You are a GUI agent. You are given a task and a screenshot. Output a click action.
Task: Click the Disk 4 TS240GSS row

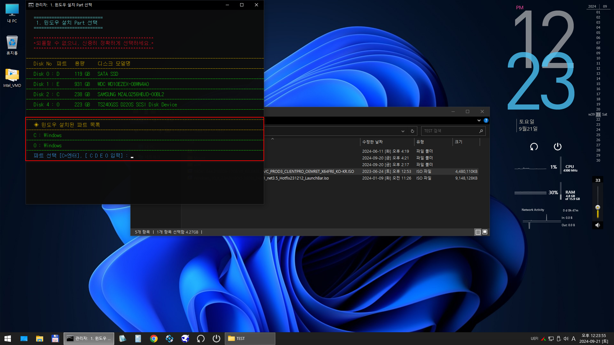pyautogui.click(x=145, y=104)
